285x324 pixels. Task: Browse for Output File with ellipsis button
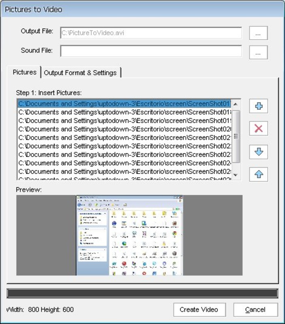click(259, 33)
